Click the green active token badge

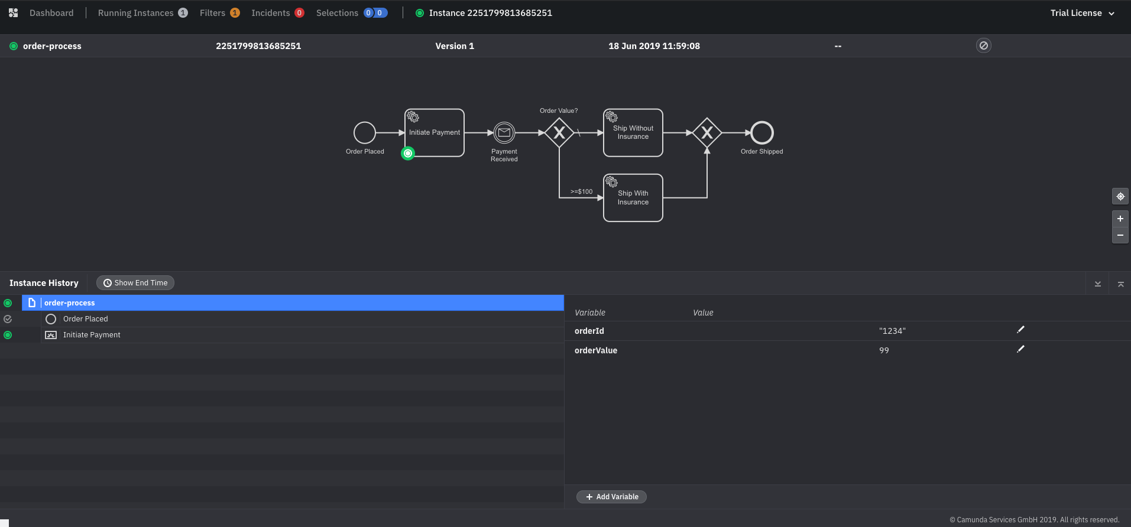[408, 153]
